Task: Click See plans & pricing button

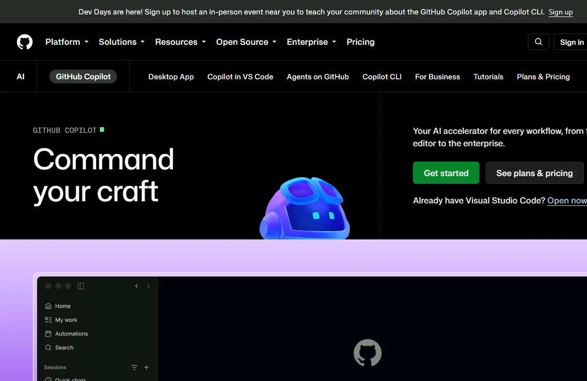Action: pyautogui.click(x=534, y=173)
